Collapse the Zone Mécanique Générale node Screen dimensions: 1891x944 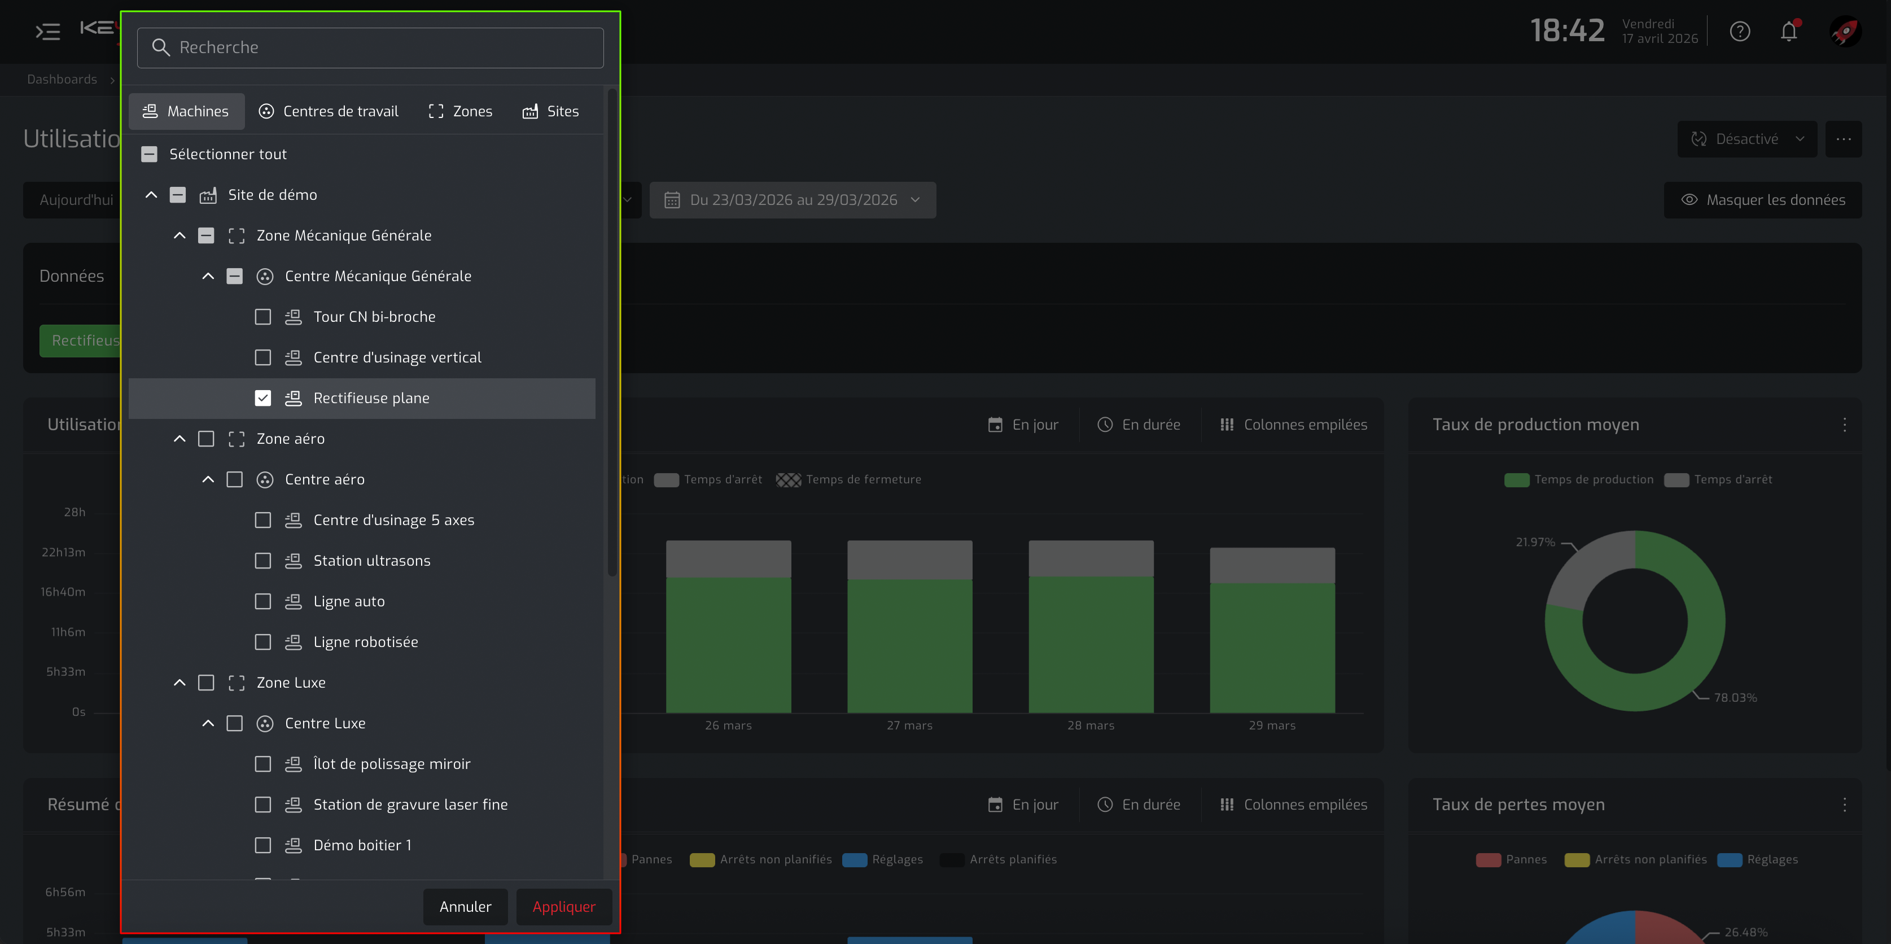click(180, 235)
